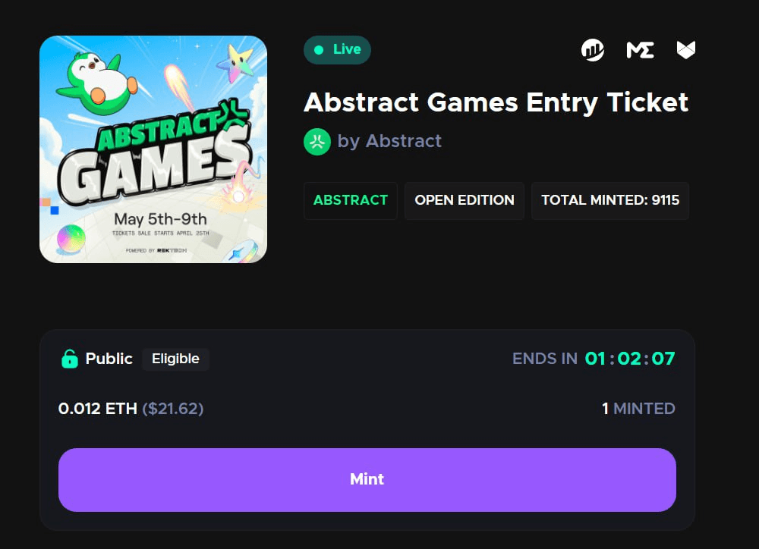Click the TOTAL MINTED: 9115 tag
Image resolution: width=759 pixels, height=549 pixels.
coord(610,200)
